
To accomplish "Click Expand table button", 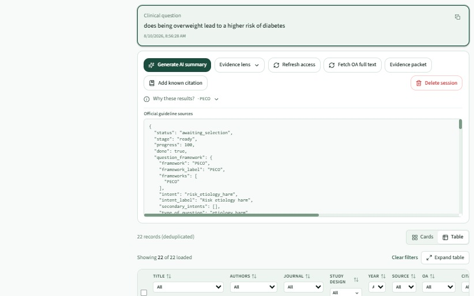I will pyautogui.click(x=445, y=257).
